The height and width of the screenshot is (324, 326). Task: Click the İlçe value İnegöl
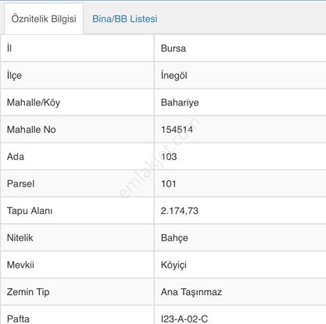(x=174, y=76)
